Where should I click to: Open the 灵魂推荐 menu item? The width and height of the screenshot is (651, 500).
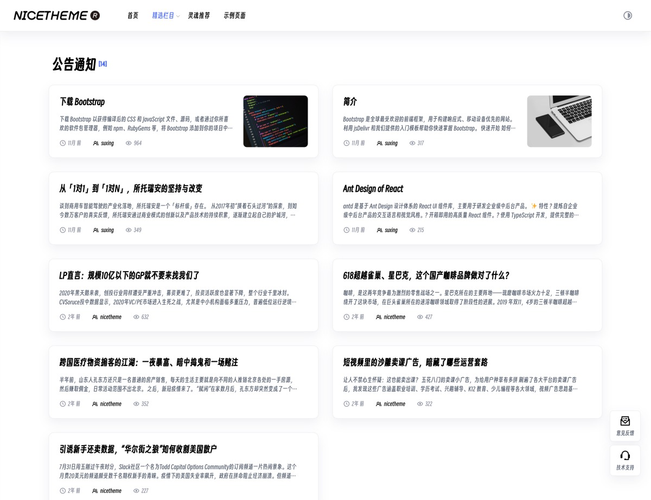click(199, 16)
